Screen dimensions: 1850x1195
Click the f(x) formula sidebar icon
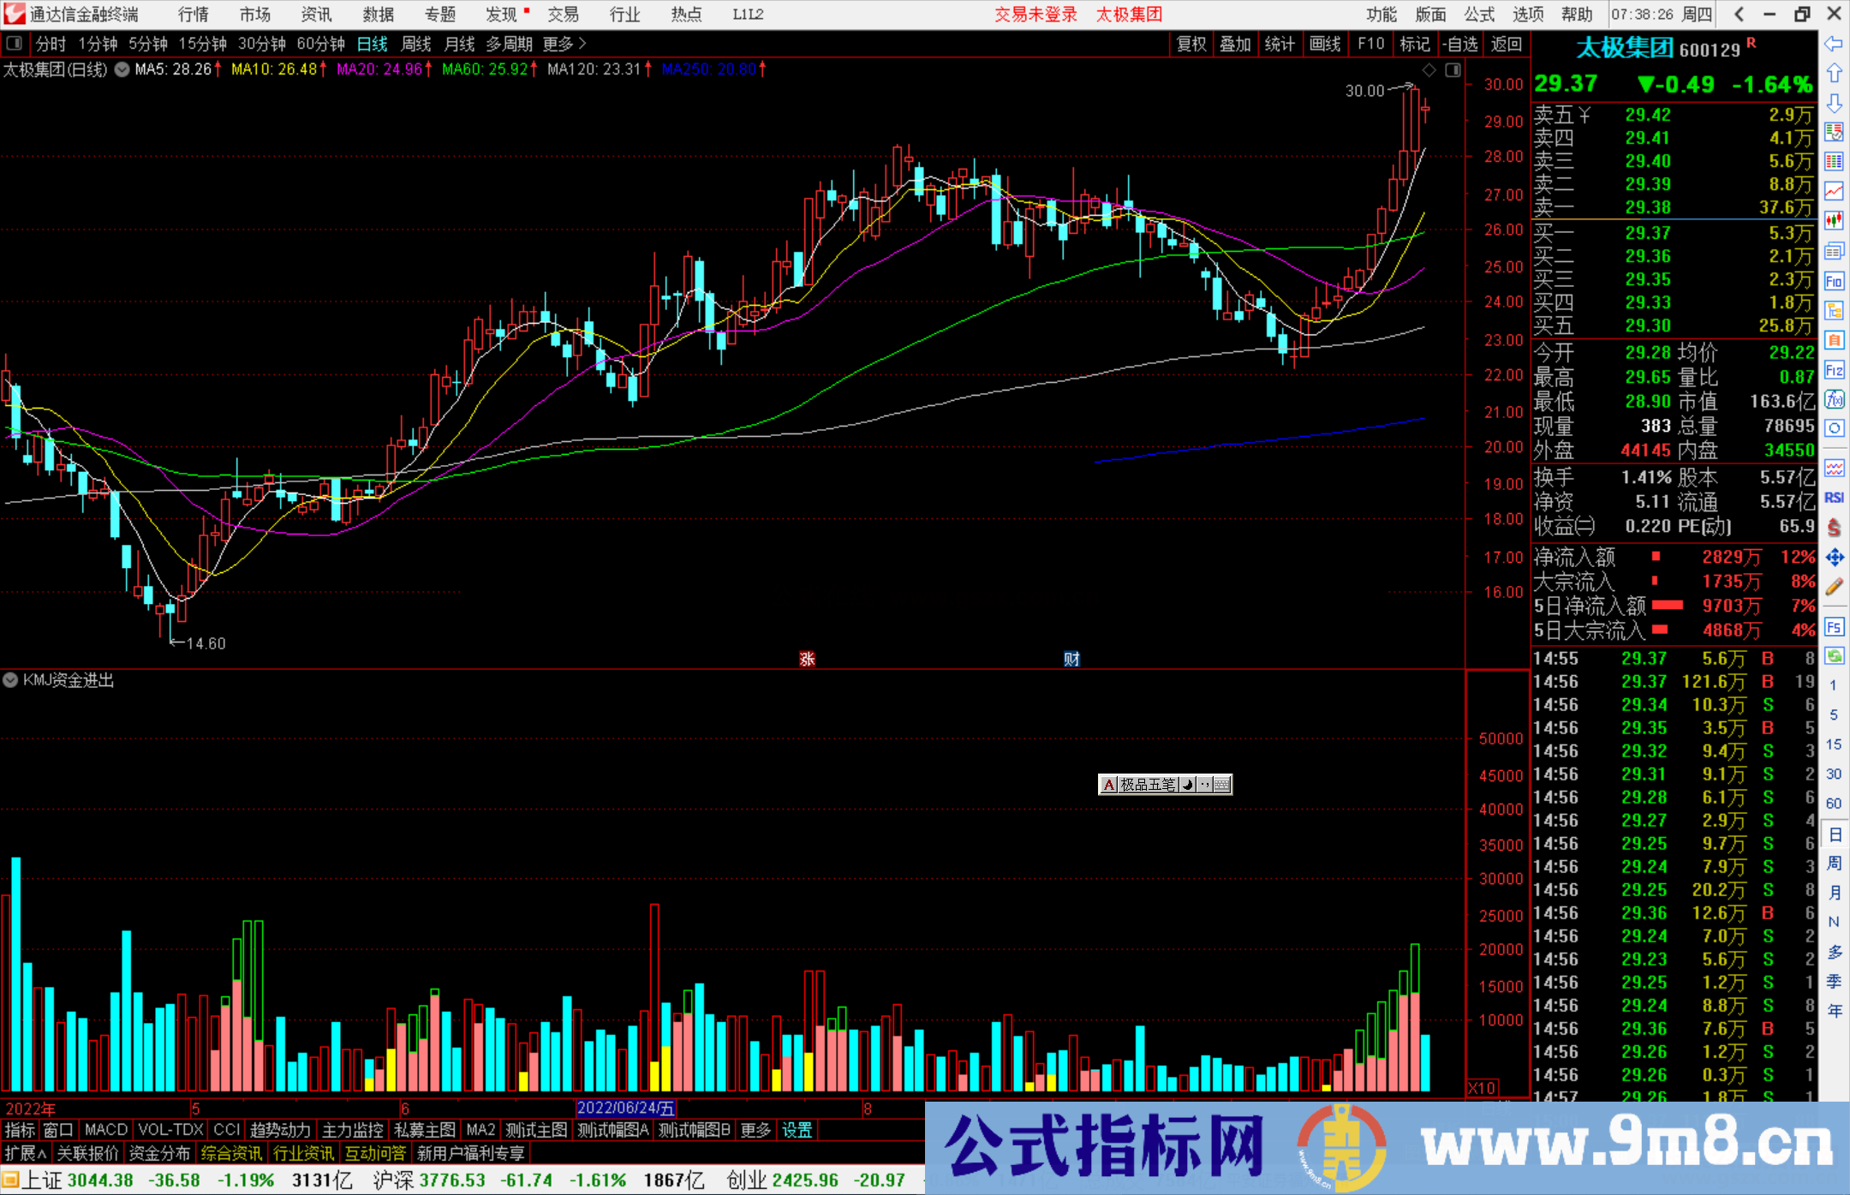click(1834, 399)
